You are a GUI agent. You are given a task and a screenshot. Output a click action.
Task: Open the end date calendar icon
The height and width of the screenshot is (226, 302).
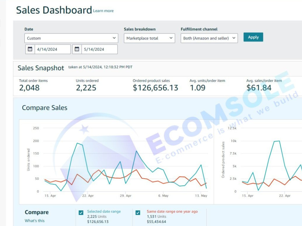point(77,49)
